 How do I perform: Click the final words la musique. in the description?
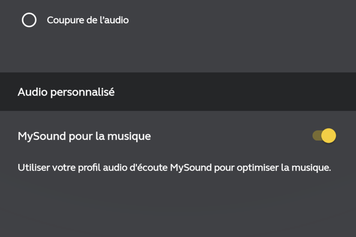point(306,168)
